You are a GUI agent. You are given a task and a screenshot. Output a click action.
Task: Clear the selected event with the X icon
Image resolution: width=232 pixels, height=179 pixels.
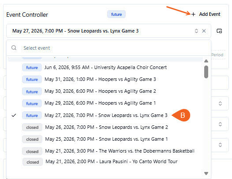tap(204, 31)
